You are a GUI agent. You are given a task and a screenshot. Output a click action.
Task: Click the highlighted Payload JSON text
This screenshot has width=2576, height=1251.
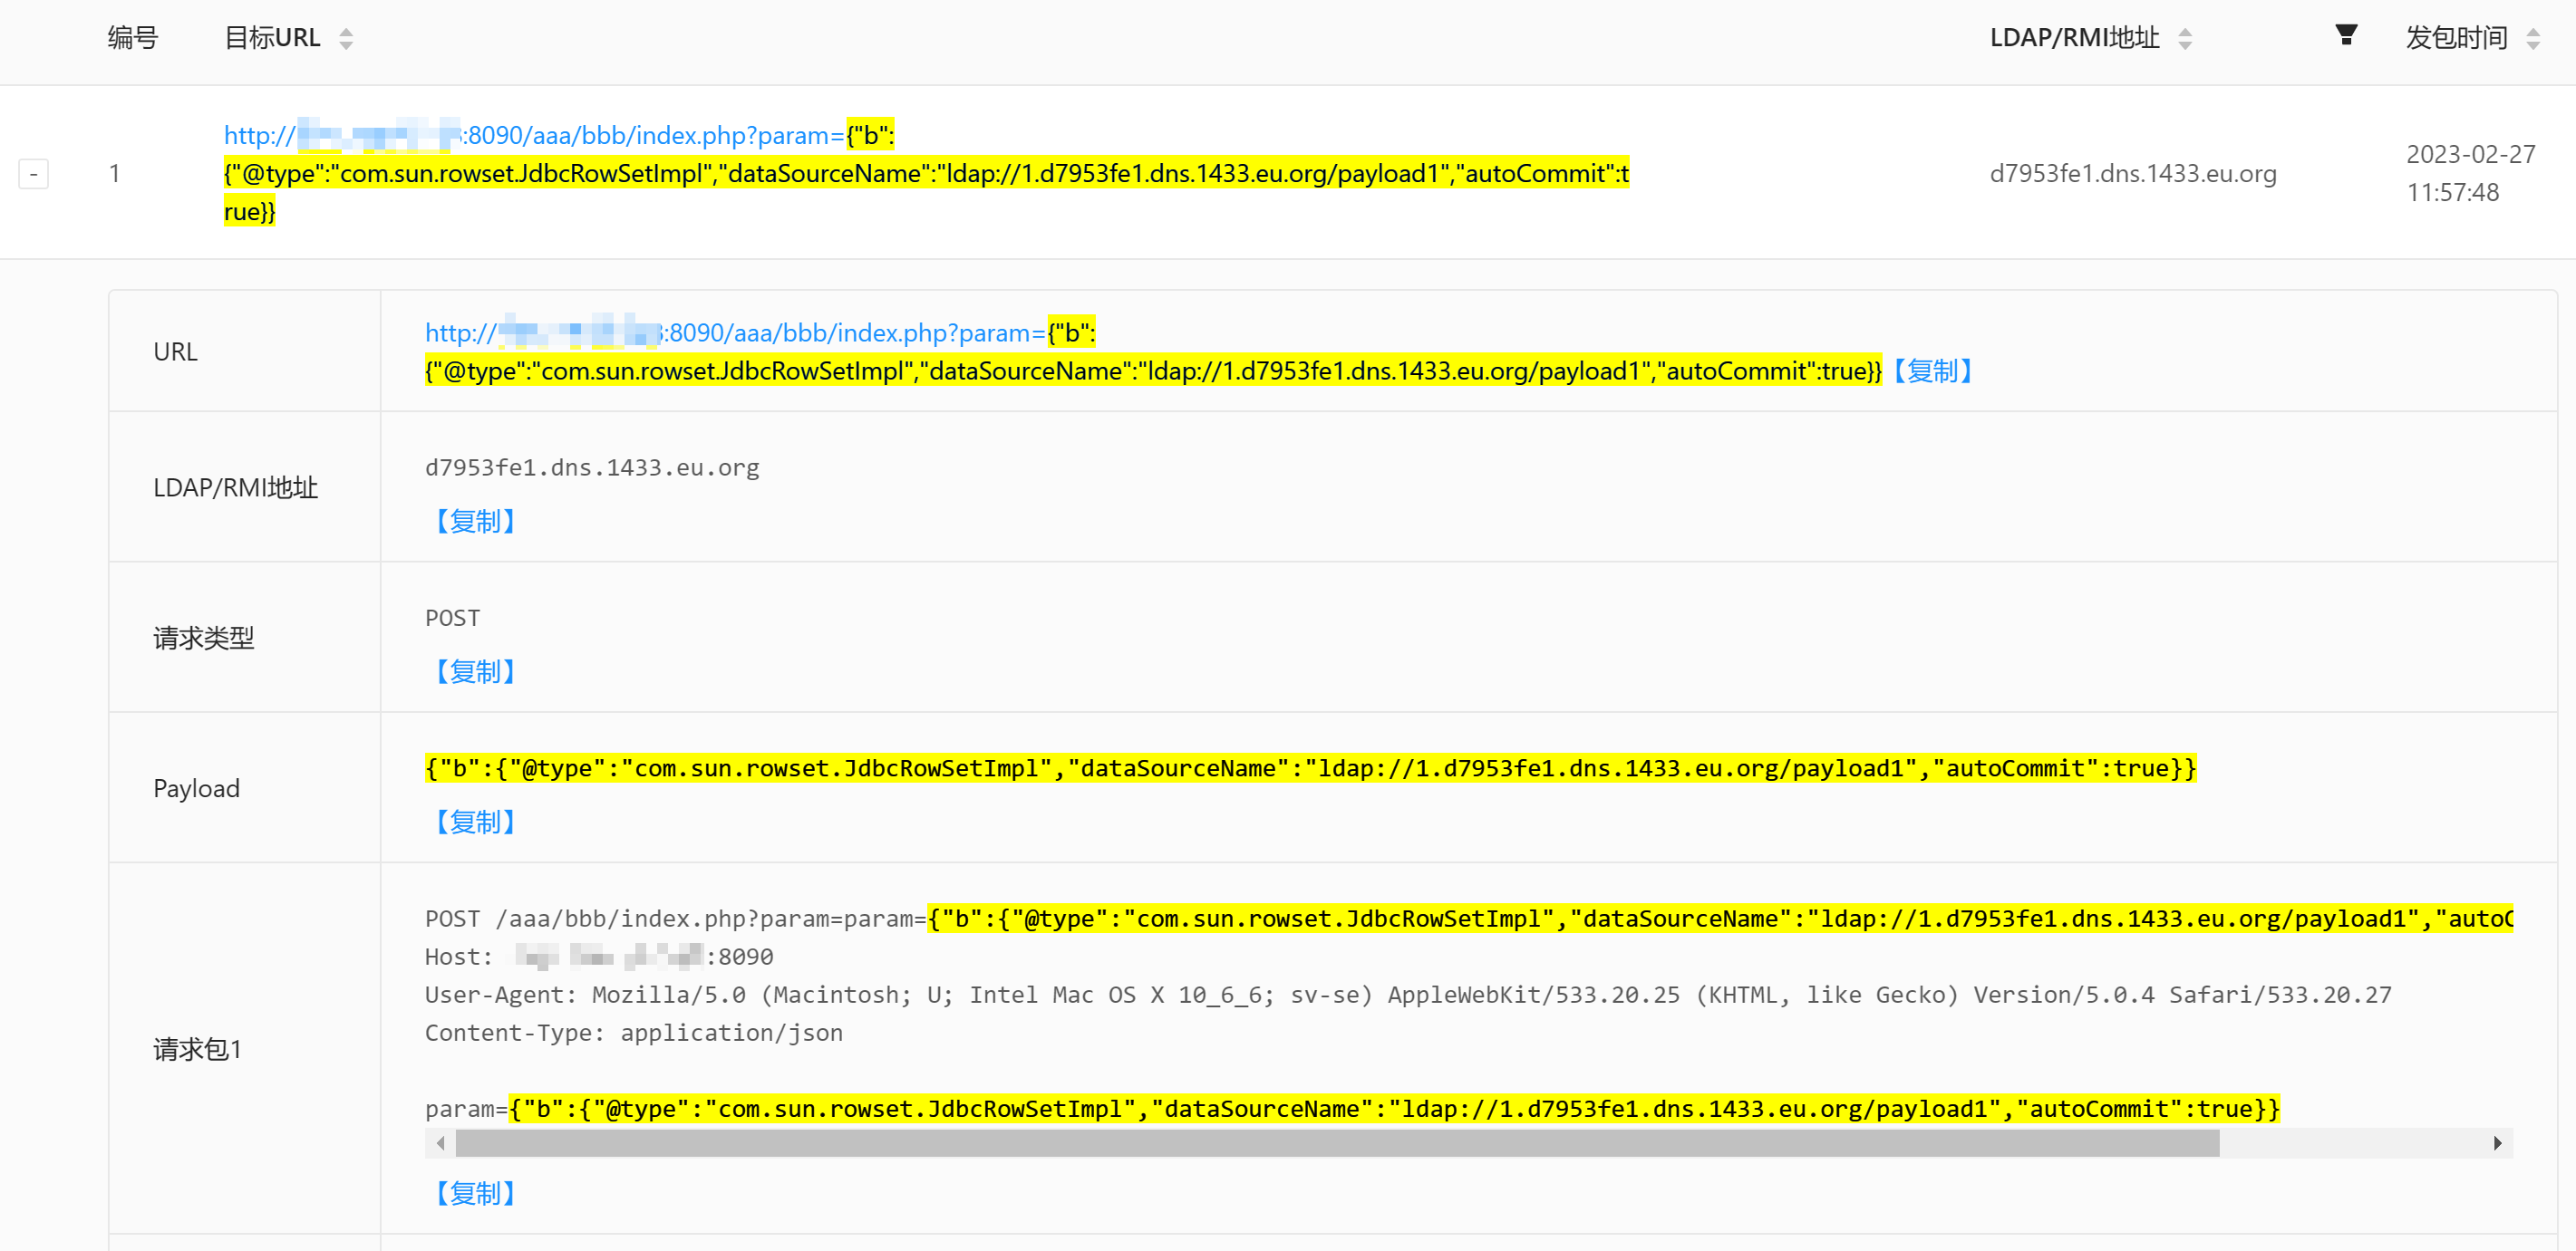[x=1310, y=768]
